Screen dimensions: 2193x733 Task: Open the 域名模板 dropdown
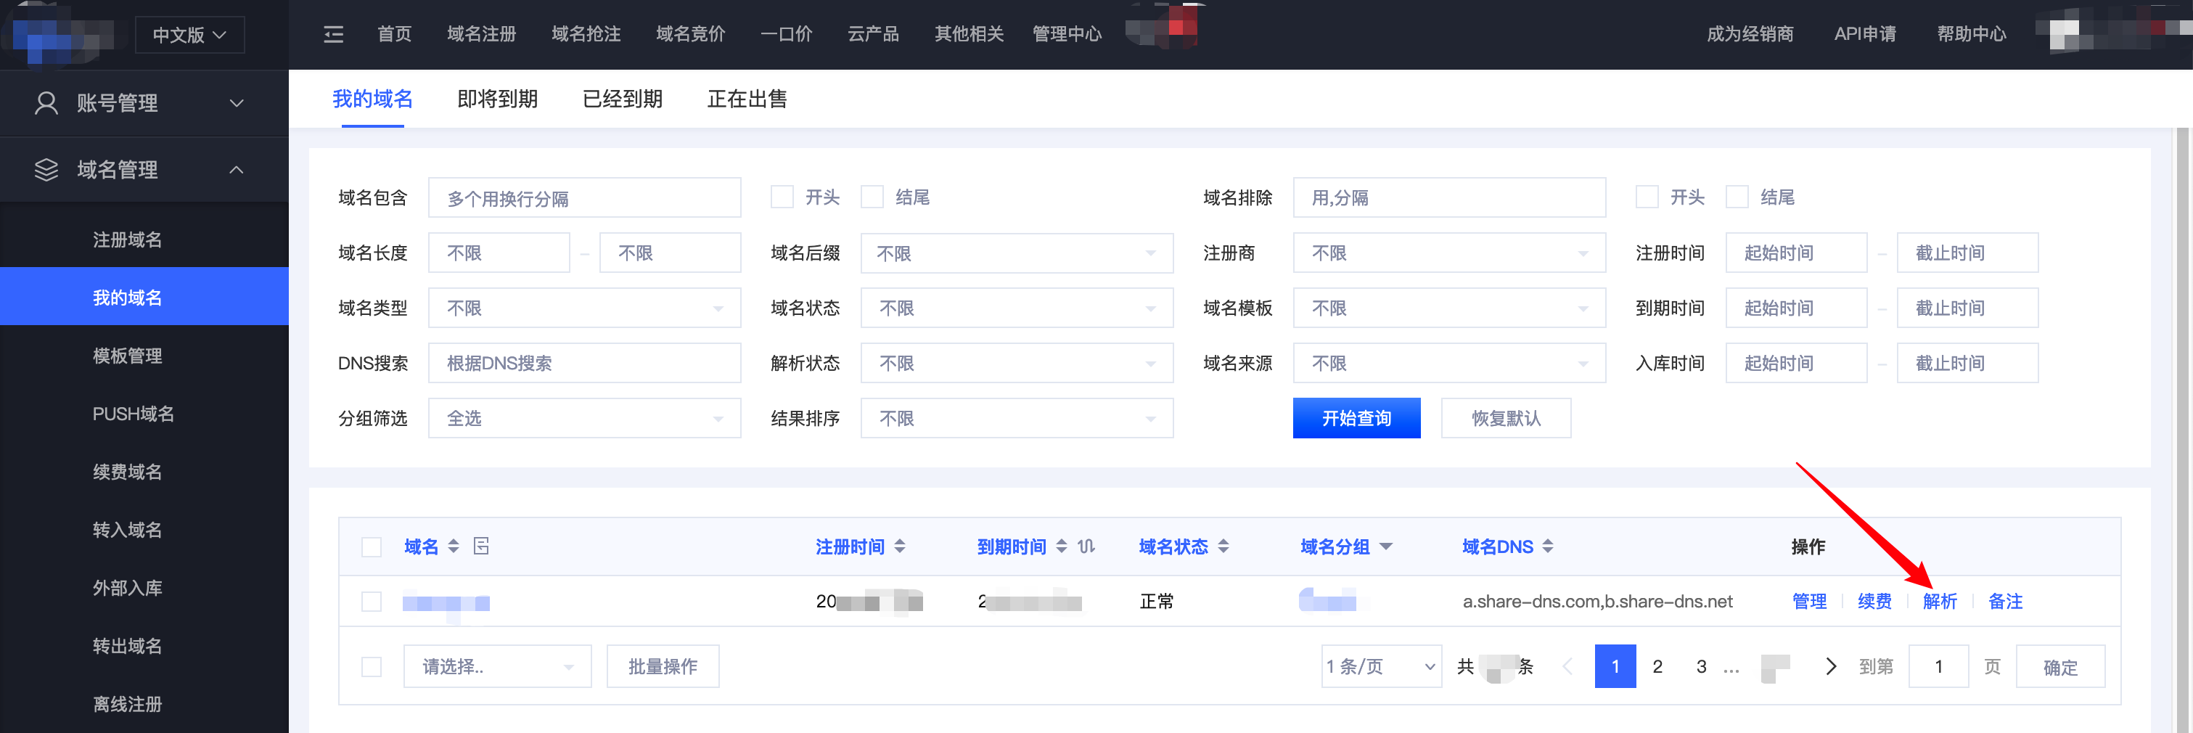pyautogui.click(x=1449, y=308)
